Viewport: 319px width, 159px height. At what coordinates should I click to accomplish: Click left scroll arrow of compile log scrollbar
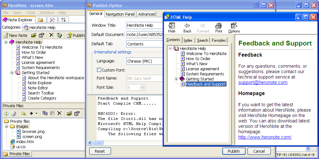90,143
